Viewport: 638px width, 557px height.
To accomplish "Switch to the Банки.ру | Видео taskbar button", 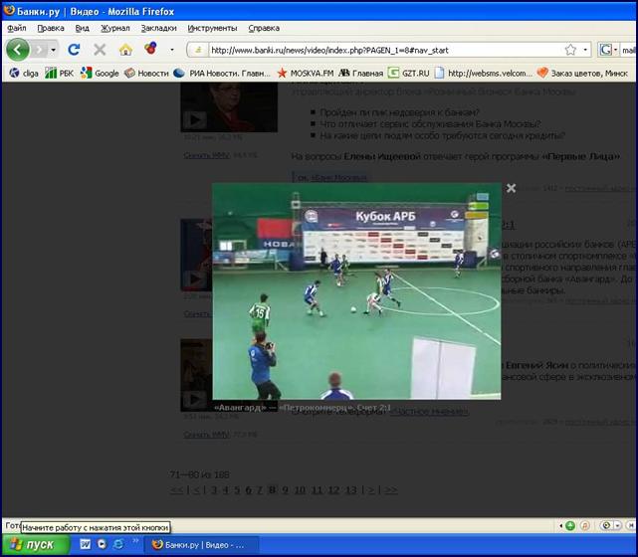I will point(201,545).
